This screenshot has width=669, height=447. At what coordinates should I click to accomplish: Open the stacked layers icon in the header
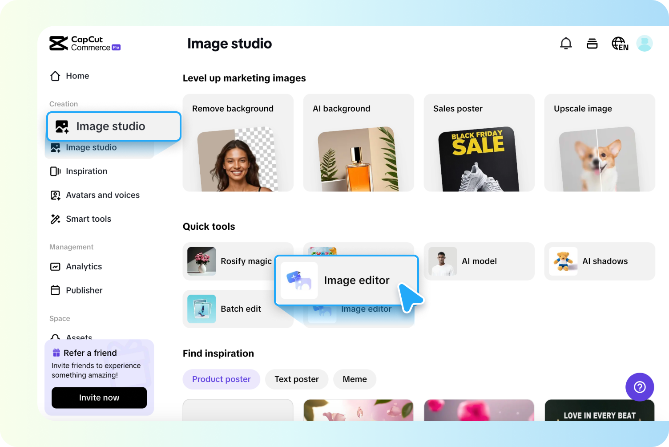[x=592, y=43]
